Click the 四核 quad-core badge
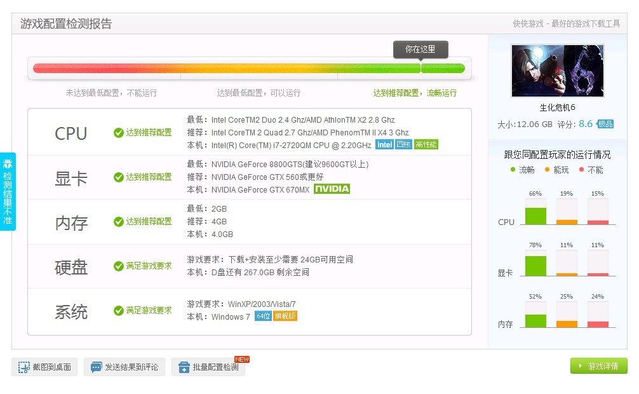Screen dimensions: 639x394 404,144
